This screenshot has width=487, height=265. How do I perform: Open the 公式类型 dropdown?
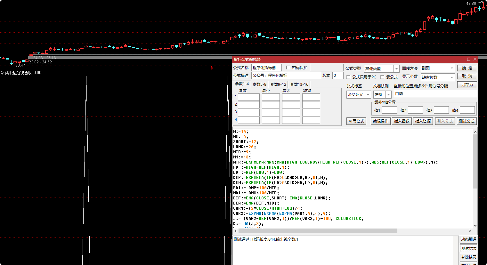point(396,69)
